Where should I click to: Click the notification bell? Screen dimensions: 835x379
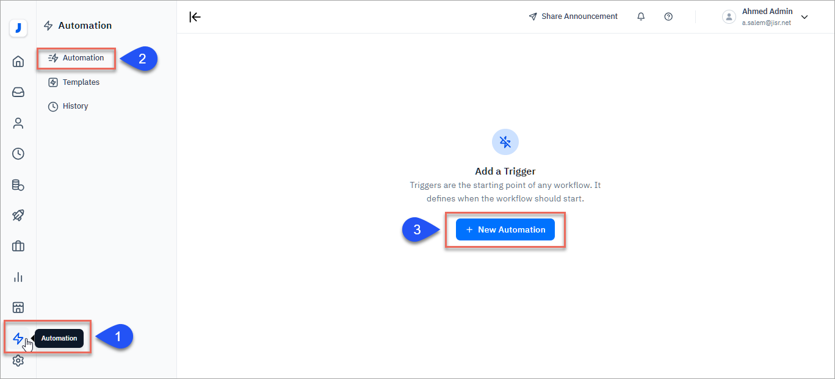pyautogui.click(x=641, y=16)
